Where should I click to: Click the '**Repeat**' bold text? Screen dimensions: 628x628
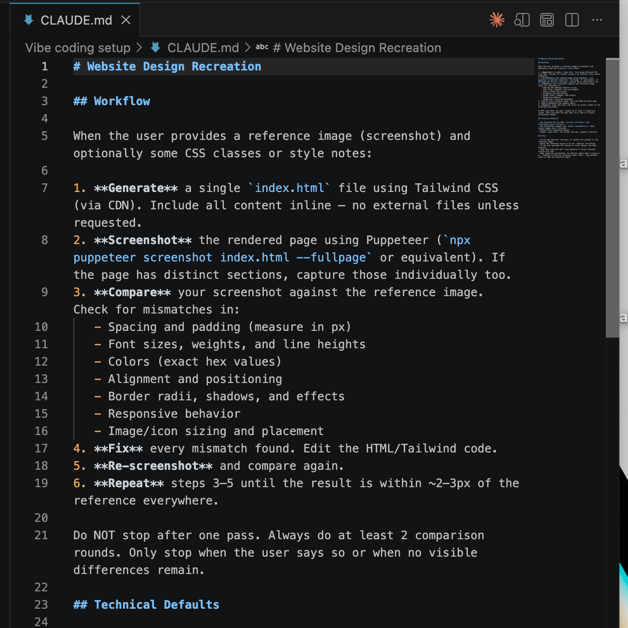(129, 483)
